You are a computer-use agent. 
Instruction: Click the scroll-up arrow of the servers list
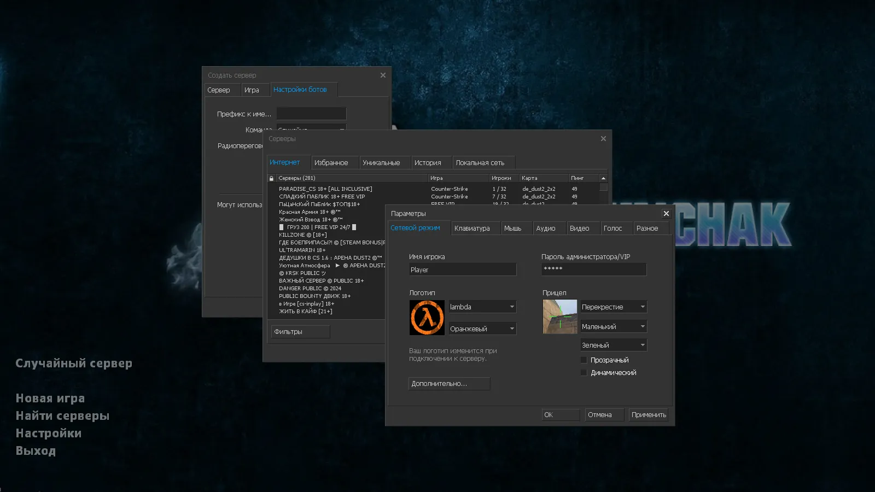point(602,178)
